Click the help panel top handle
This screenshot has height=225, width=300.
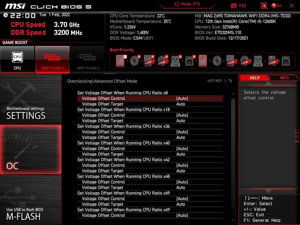(268, 83)
